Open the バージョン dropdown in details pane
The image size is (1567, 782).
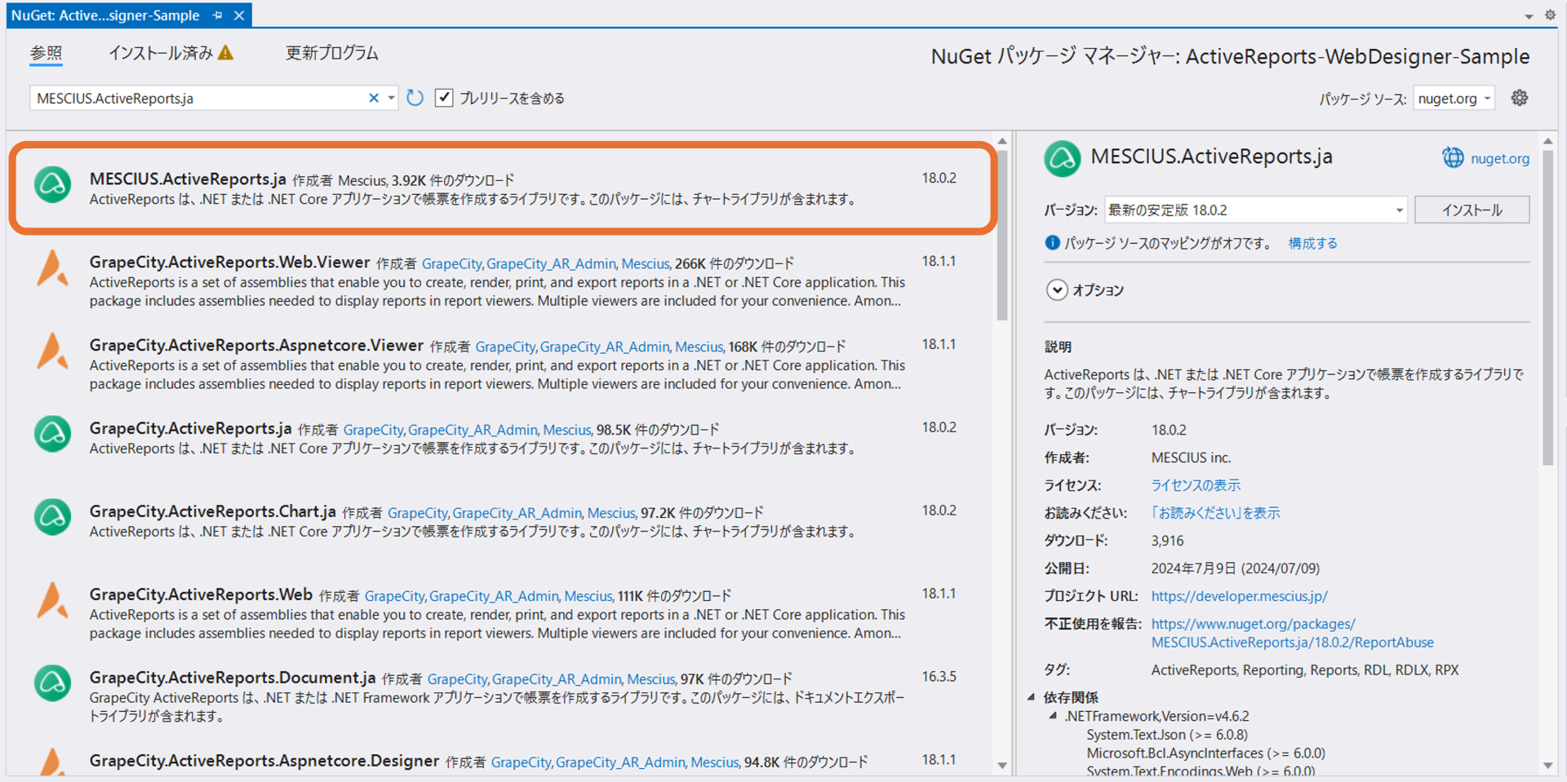pyautogui.click(x=1256, y=210)
